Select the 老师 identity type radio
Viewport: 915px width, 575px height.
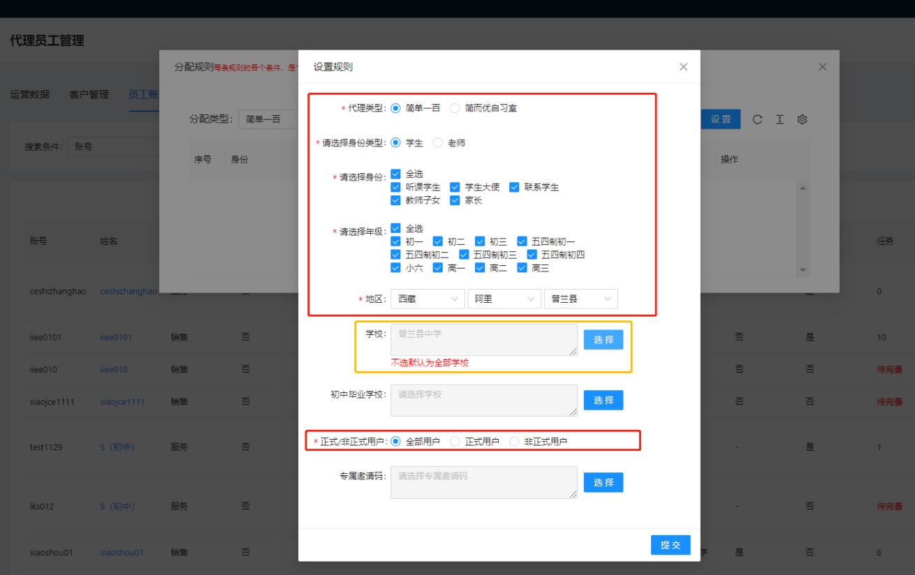coord(438,142)
